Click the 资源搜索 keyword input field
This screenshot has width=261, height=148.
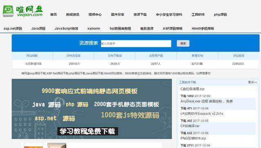point(136,44)
